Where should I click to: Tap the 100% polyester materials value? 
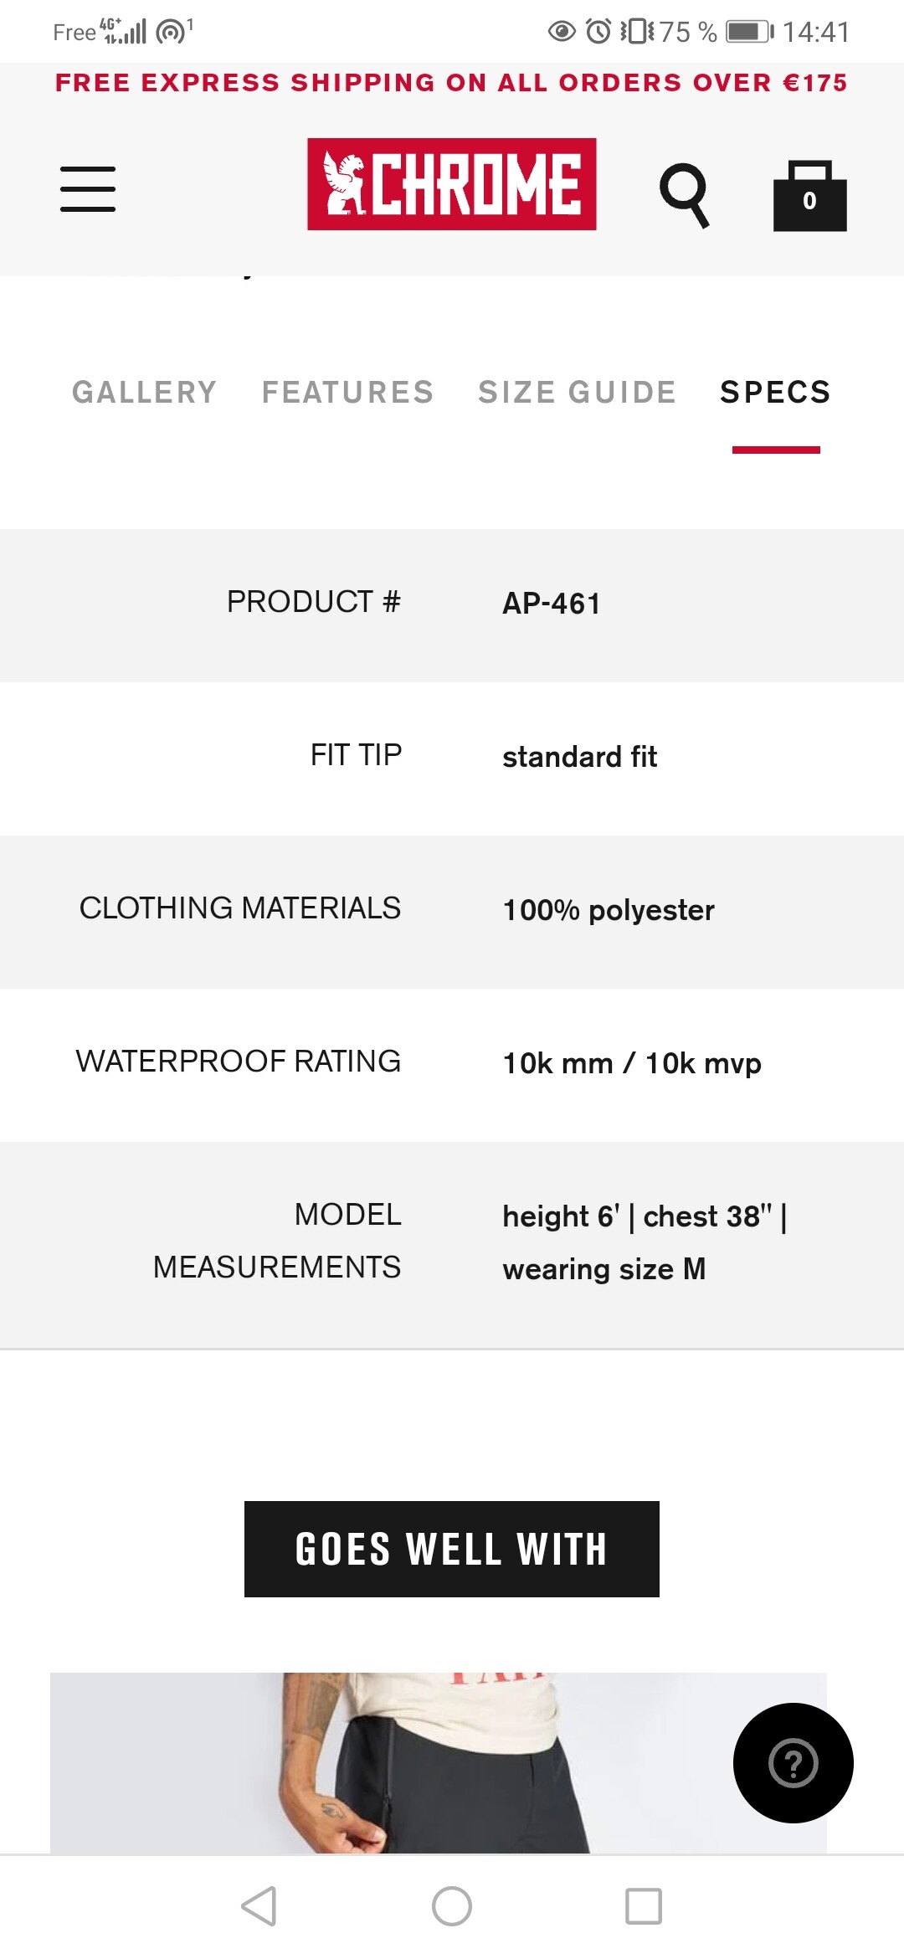coord(609,910)
